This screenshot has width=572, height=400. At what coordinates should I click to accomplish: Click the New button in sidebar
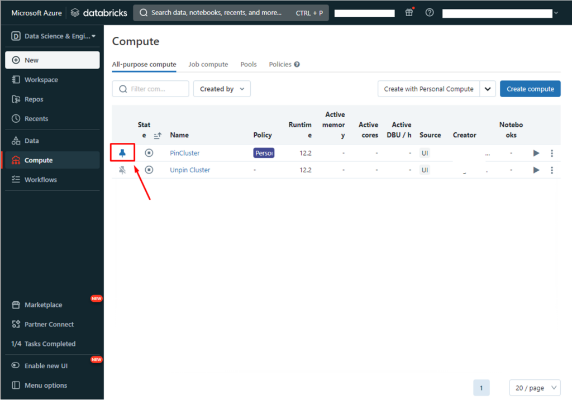52,60
